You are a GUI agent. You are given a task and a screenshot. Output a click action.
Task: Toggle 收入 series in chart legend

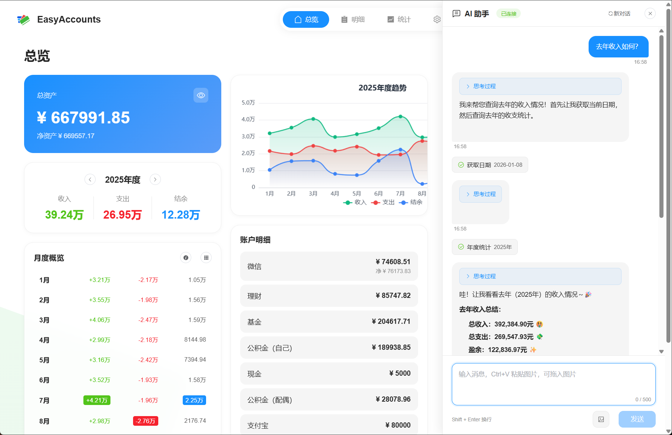pos(355,202)
